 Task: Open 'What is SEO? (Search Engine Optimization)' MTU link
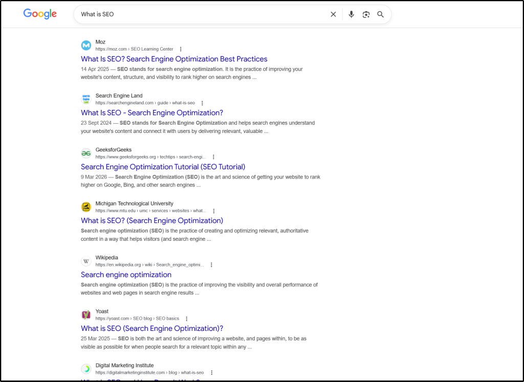pyautogui.click(x=152, y=221)
